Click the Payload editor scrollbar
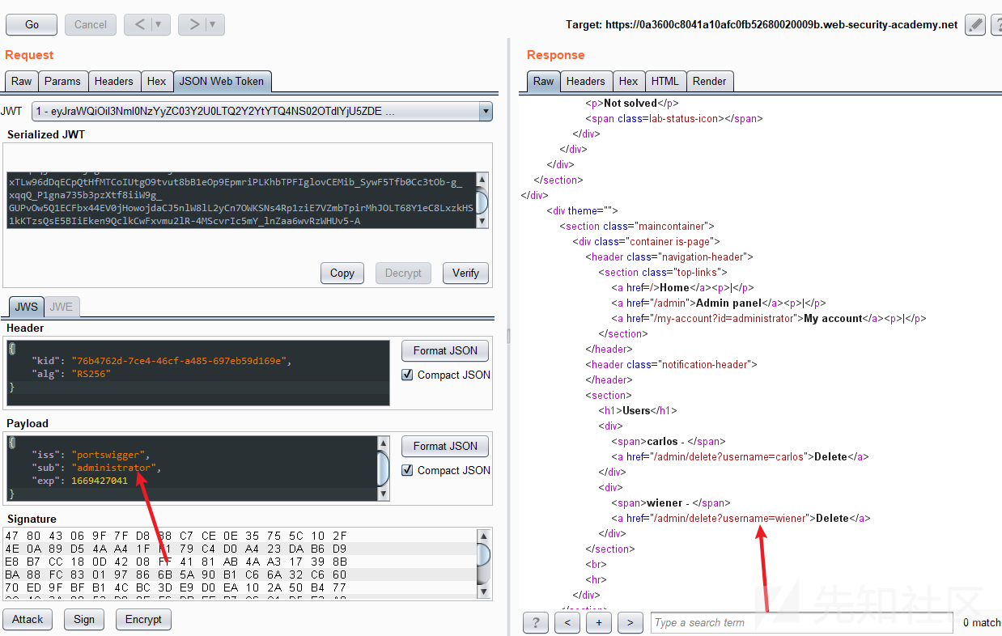 click(384, 469)
